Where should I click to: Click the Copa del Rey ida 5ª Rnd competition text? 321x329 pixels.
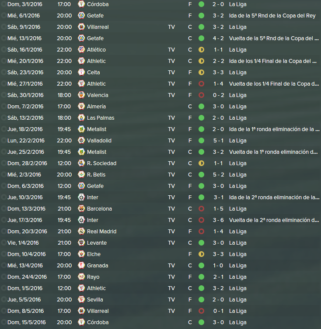(272, 16)
